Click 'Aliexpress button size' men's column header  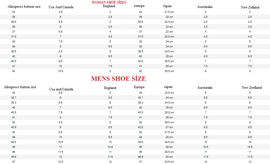pos(20,87)
